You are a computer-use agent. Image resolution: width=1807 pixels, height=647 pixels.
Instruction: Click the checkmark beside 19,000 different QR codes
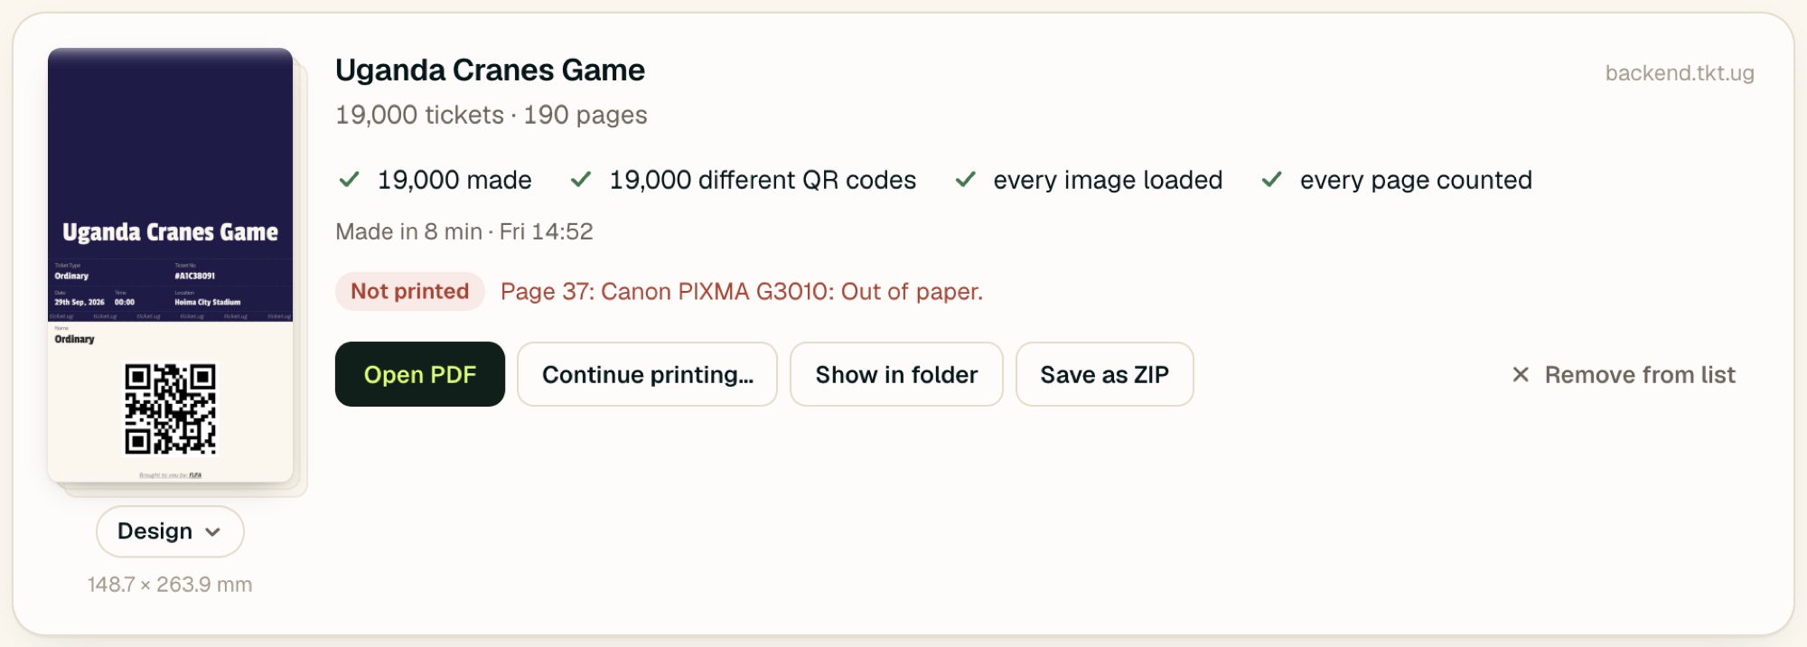point(581,179)
